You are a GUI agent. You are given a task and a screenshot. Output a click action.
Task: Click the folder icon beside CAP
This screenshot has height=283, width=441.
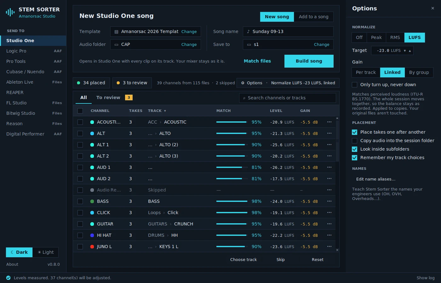coord(116,45)
